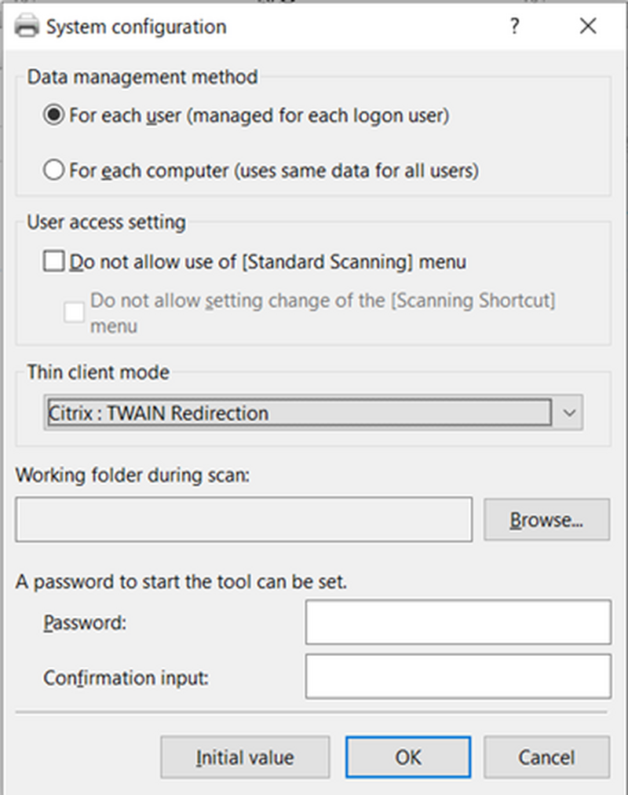Click the 'Password:' label
Screen dimensions: 628x795
click(85, 623)
